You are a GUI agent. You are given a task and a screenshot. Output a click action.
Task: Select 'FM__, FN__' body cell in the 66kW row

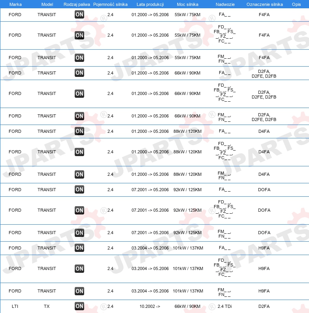(224, 117)
